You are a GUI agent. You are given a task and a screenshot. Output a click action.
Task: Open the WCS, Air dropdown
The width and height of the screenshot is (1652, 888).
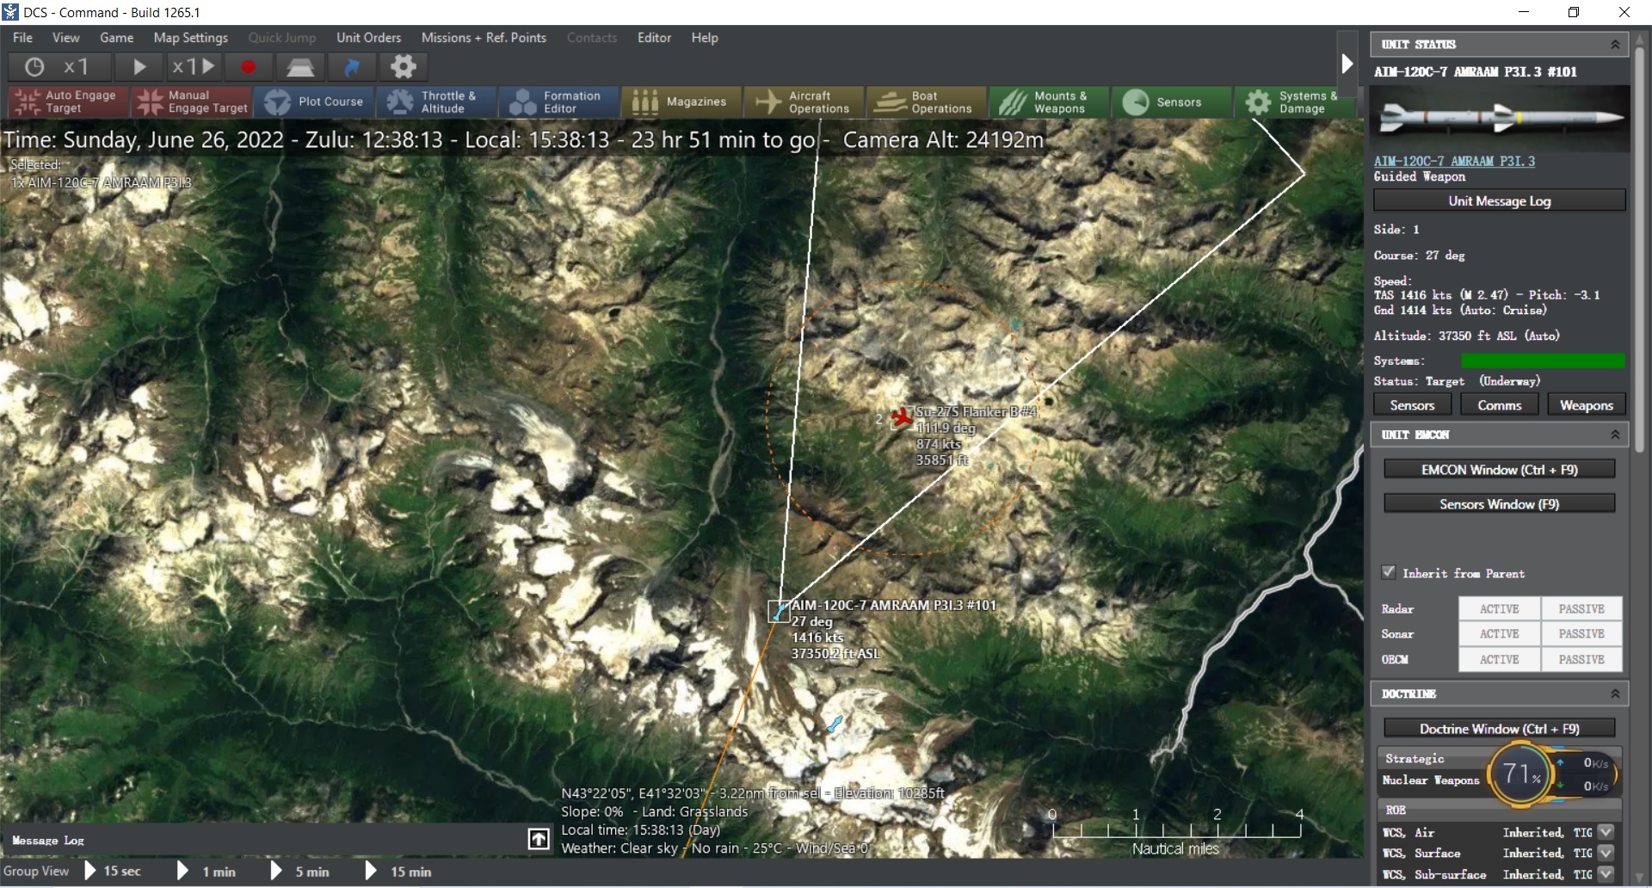coord(1606,832)
